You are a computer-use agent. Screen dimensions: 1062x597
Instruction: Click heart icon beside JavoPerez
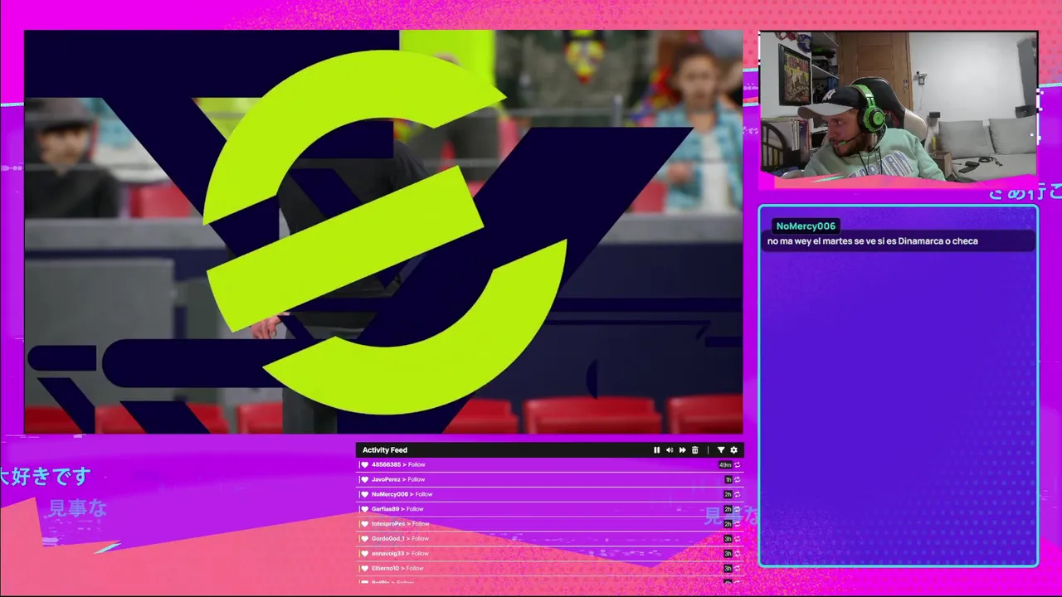[x=364, y=479]
